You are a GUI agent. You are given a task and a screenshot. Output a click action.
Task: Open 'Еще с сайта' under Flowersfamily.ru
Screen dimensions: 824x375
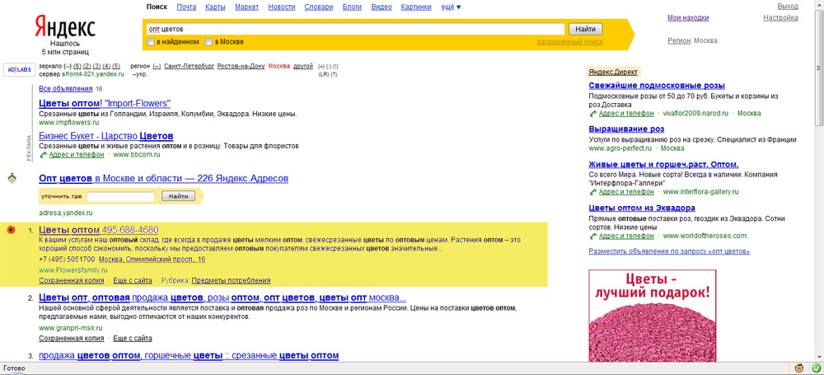[x=133, y=280]
